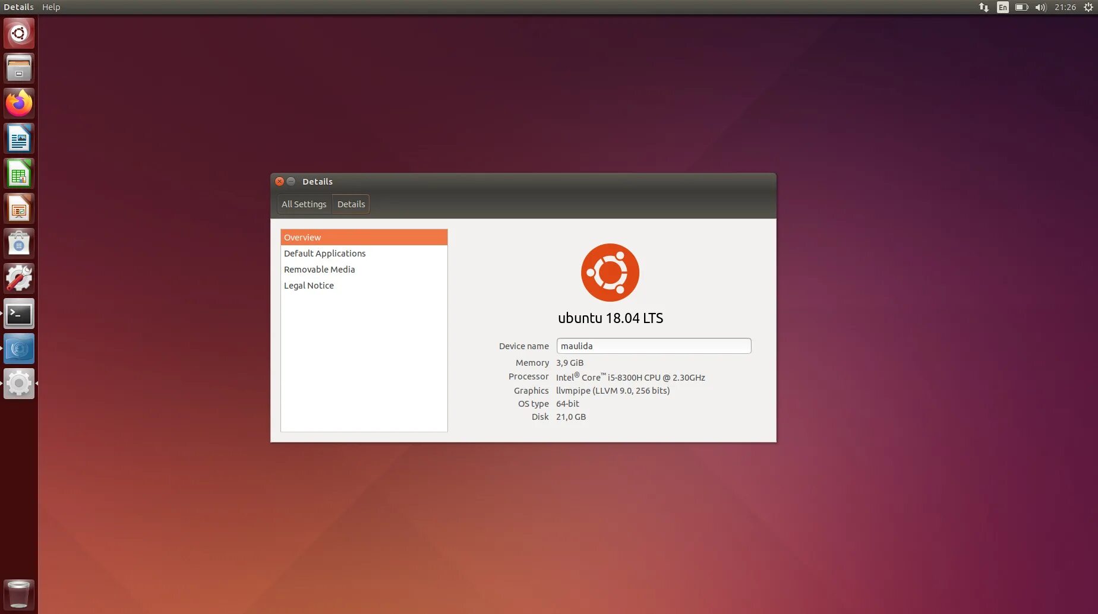The height and width of the screenshot is (614, 1098).
Task: Click the Details window title text
Action: [x=317, y=182]
